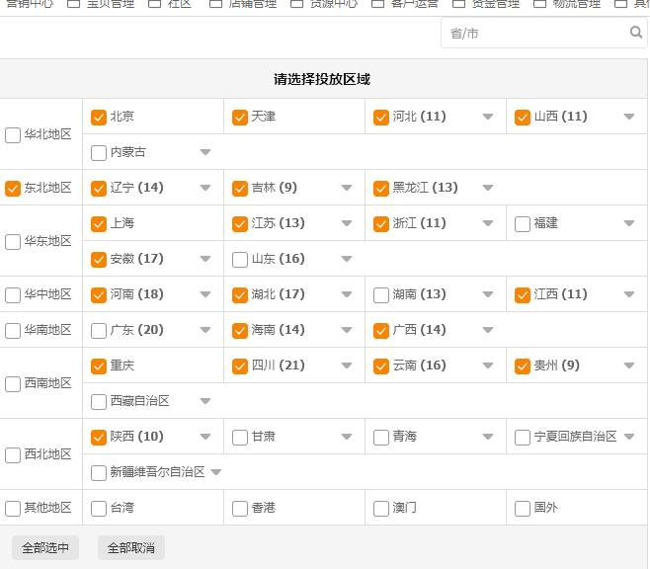Viewport: 650px width, 569px height.
Task: Open the 广东 (20) dropdown arrow
Action: click(205, 330)
